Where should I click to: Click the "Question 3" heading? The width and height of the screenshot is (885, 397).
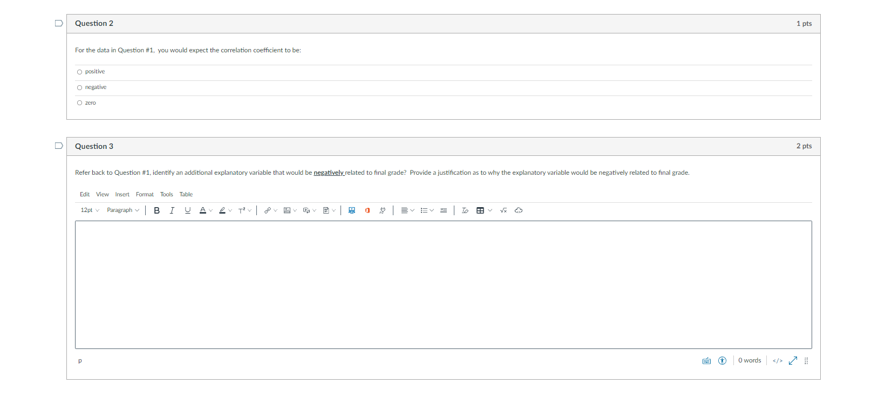pos(94,146)
